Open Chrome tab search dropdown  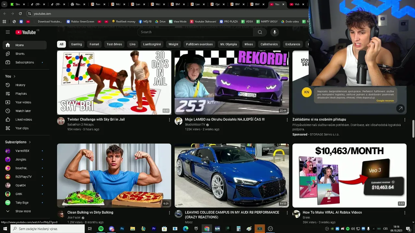coord(4,4)
